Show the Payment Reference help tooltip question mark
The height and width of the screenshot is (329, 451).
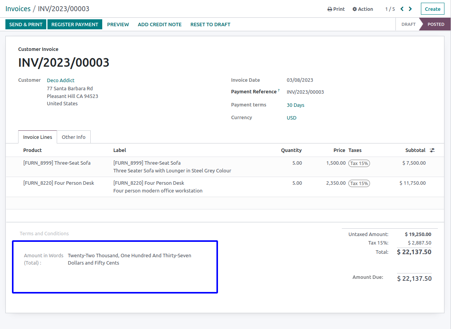[279, 90]
